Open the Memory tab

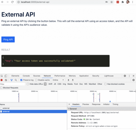(x=72, y=76)
